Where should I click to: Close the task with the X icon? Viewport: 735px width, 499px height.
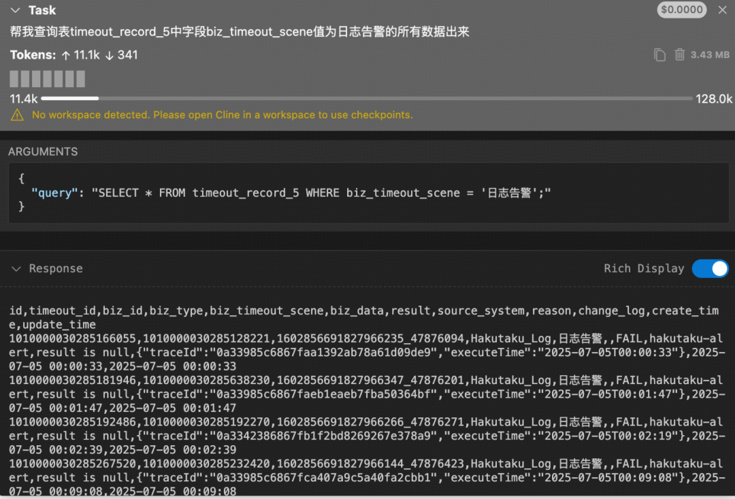tap(722, 10)
